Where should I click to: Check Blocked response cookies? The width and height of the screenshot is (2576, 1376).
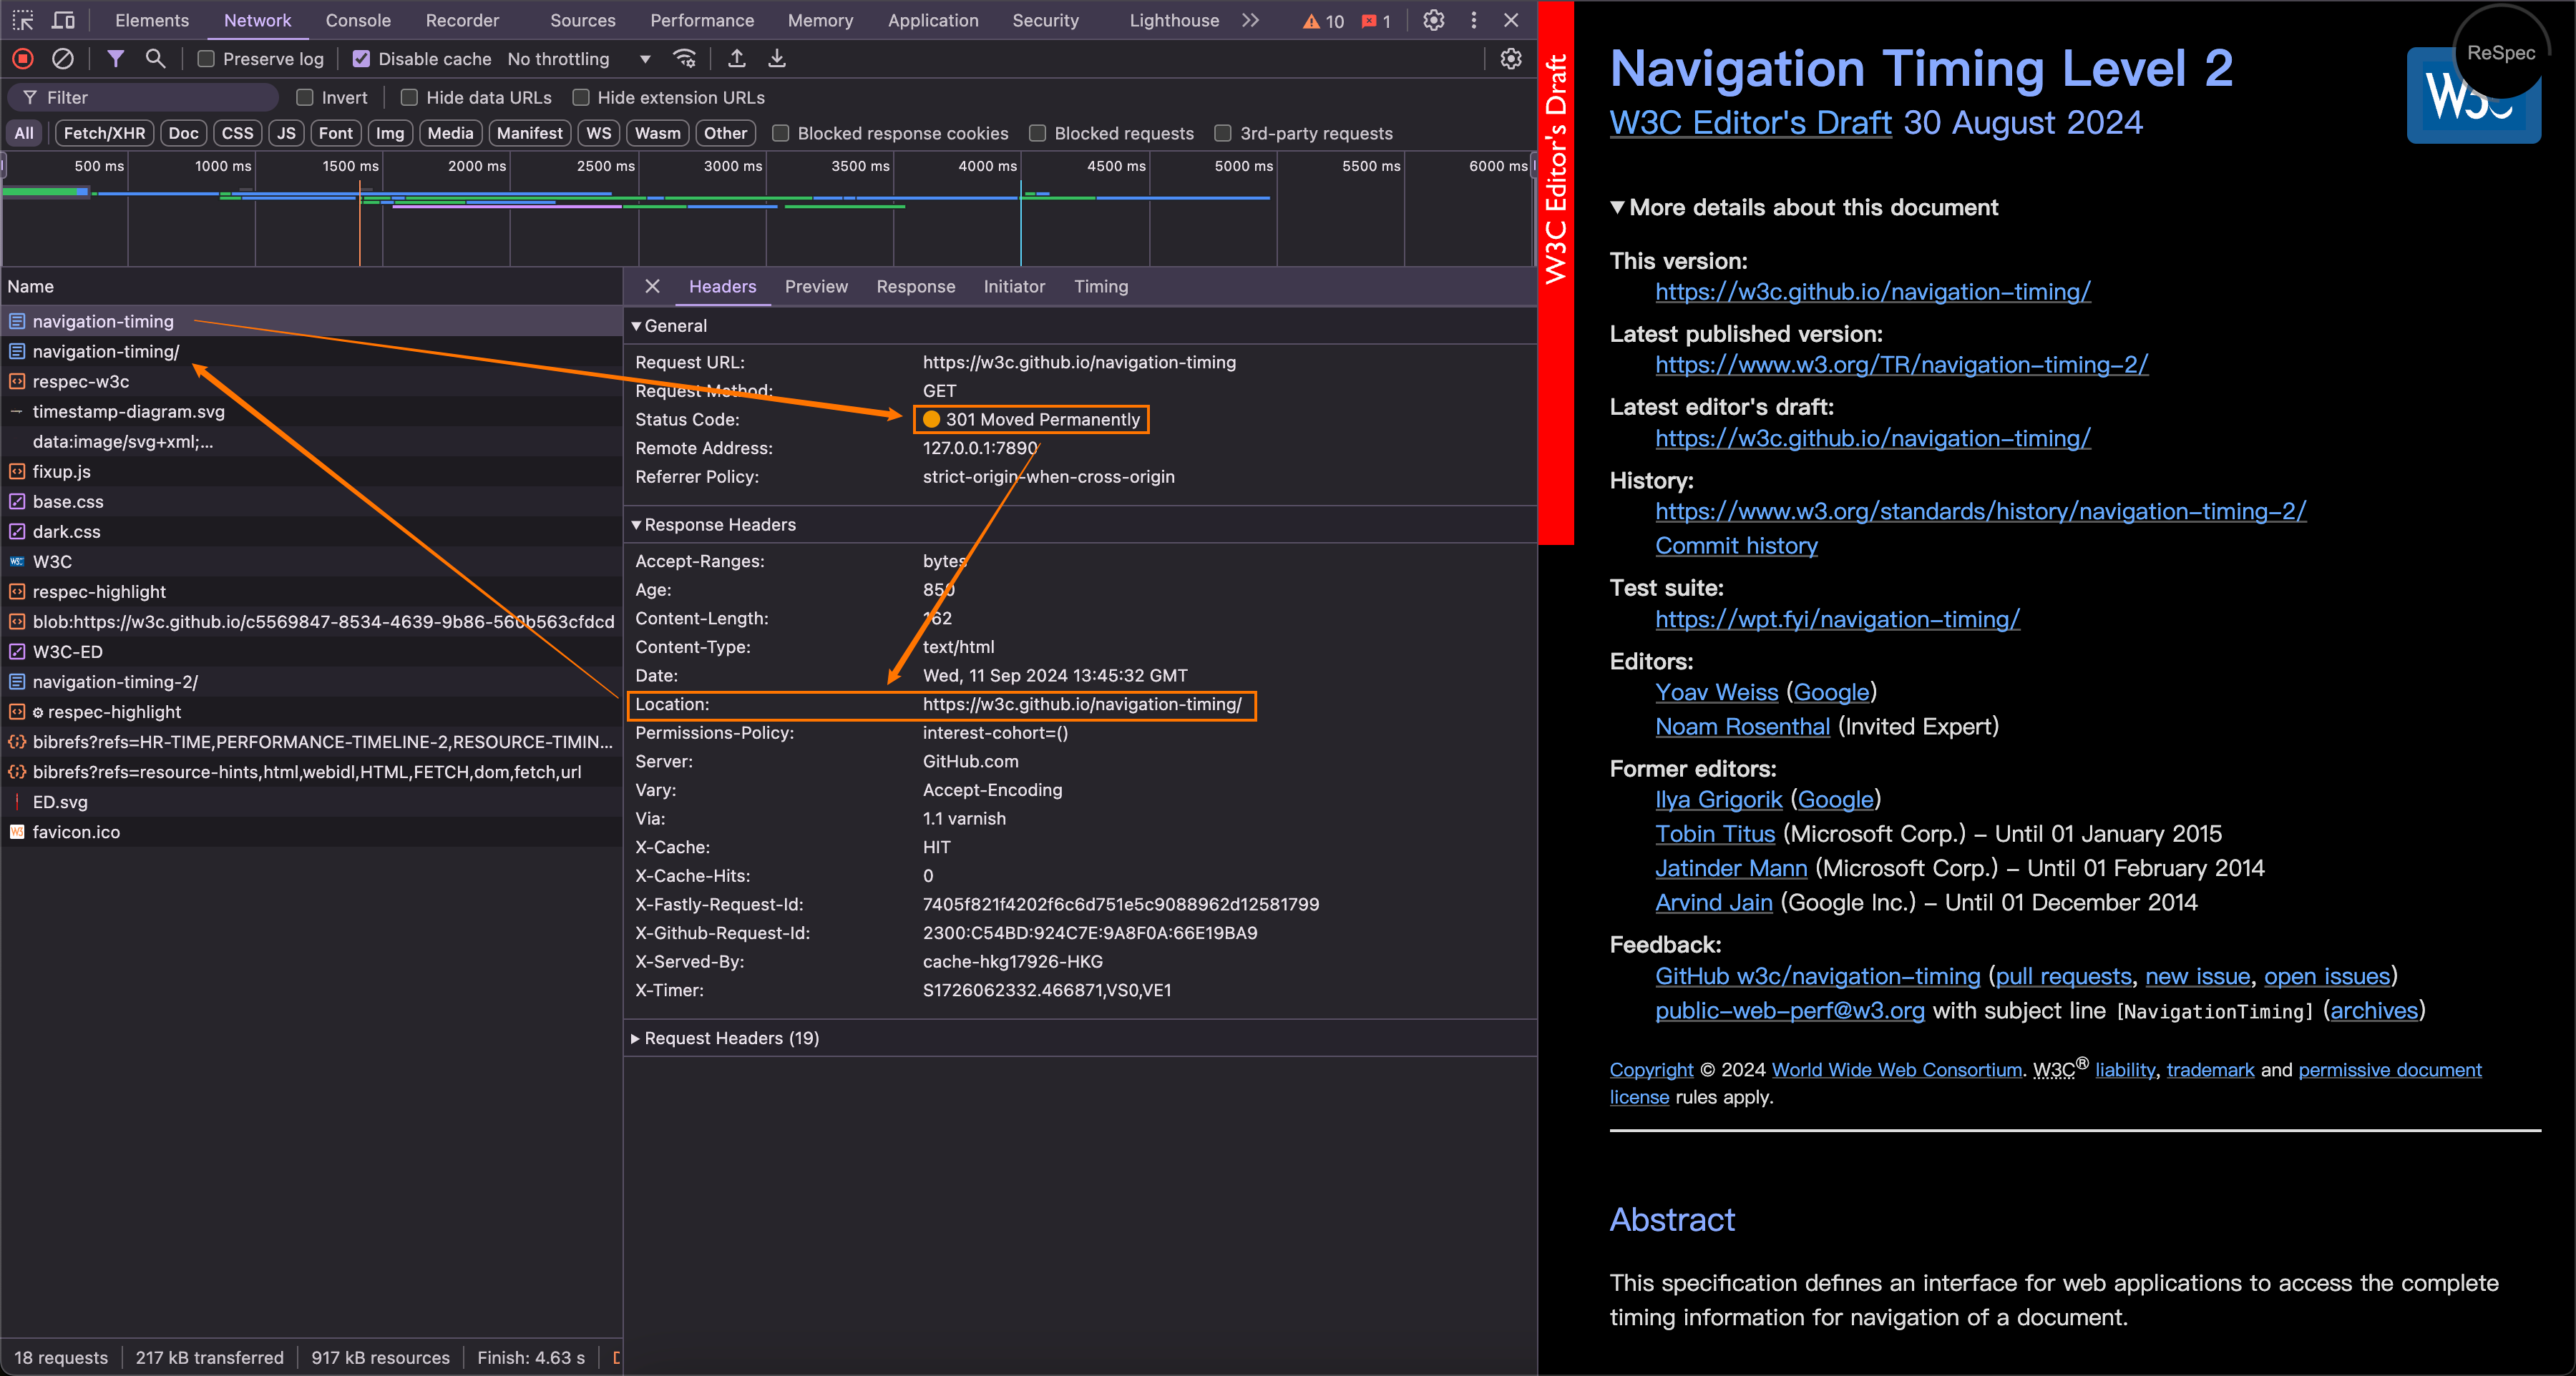[781, 134]
